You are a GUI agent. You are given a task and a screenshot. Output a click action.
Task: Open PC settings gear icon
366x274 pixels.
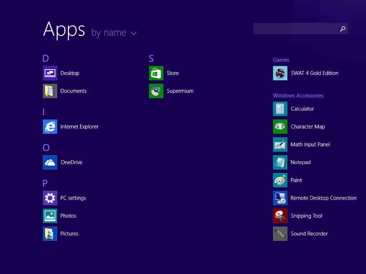[x=50, y=198]
